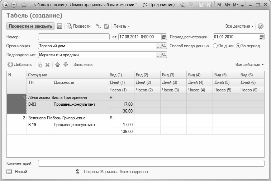Screen dimensions: 271x181
Task: Click the Комментарий input field
Action: point(151,163)
